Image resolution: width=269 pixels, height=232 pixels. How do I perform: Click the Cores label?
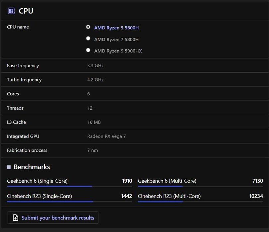pyautogui.click(x=13, y=94)
